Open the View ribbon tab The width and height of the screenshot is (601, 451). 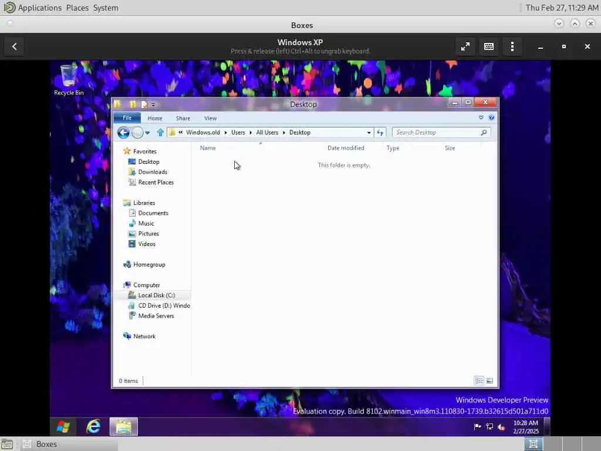point(210,119)
